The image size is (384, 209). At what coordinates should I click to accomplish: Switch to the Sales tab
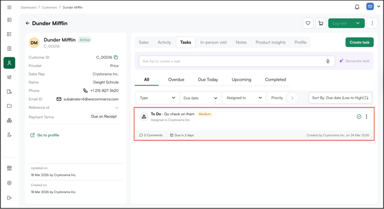(x=143, y=42)
